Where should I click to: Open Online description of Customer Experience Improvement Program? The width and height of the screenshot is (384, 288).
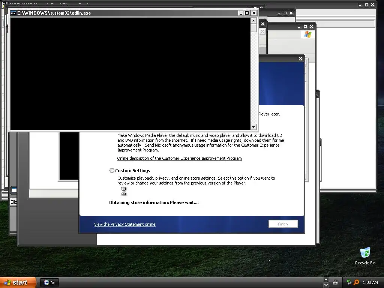point(179,159)
